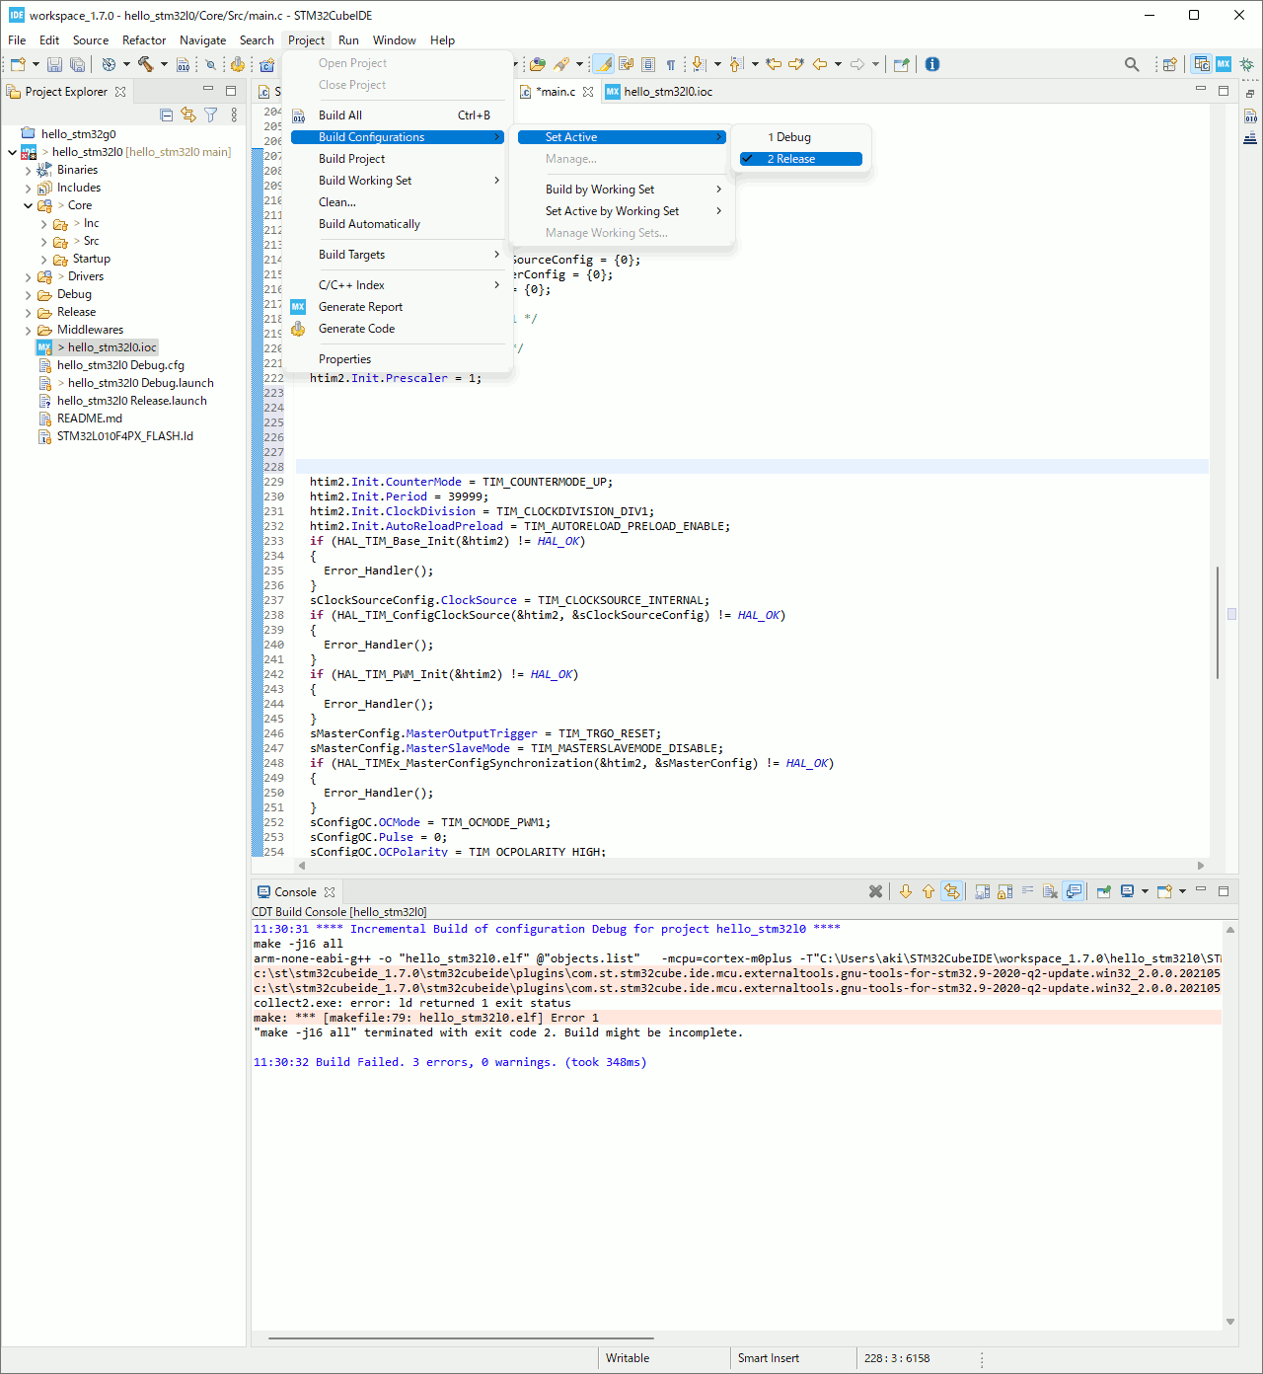This screenshot has width=1263, height=1374.
Task: Click the Show Whitespace Characters pilcrow icon
Action: [671, 64]
